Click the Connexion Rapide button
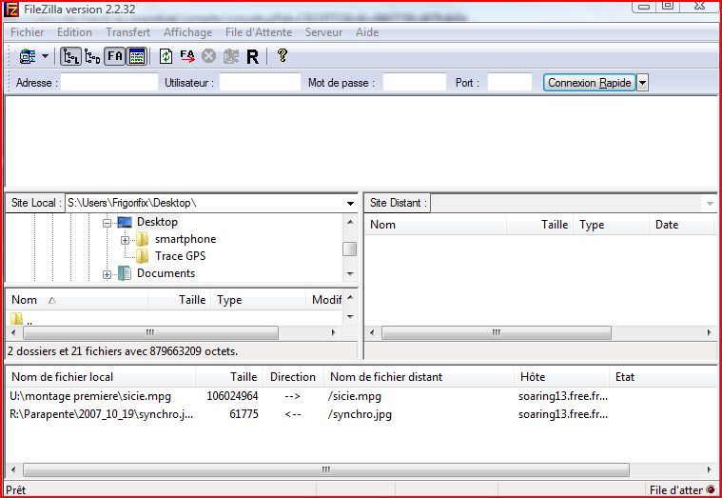 coord(590,83)
